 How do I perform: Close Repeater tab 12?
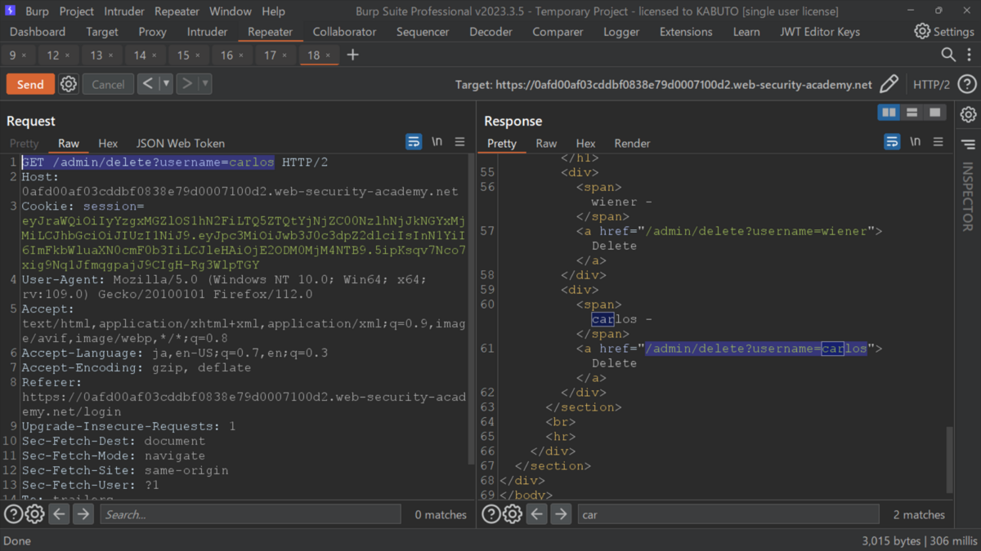click(67, 56)
